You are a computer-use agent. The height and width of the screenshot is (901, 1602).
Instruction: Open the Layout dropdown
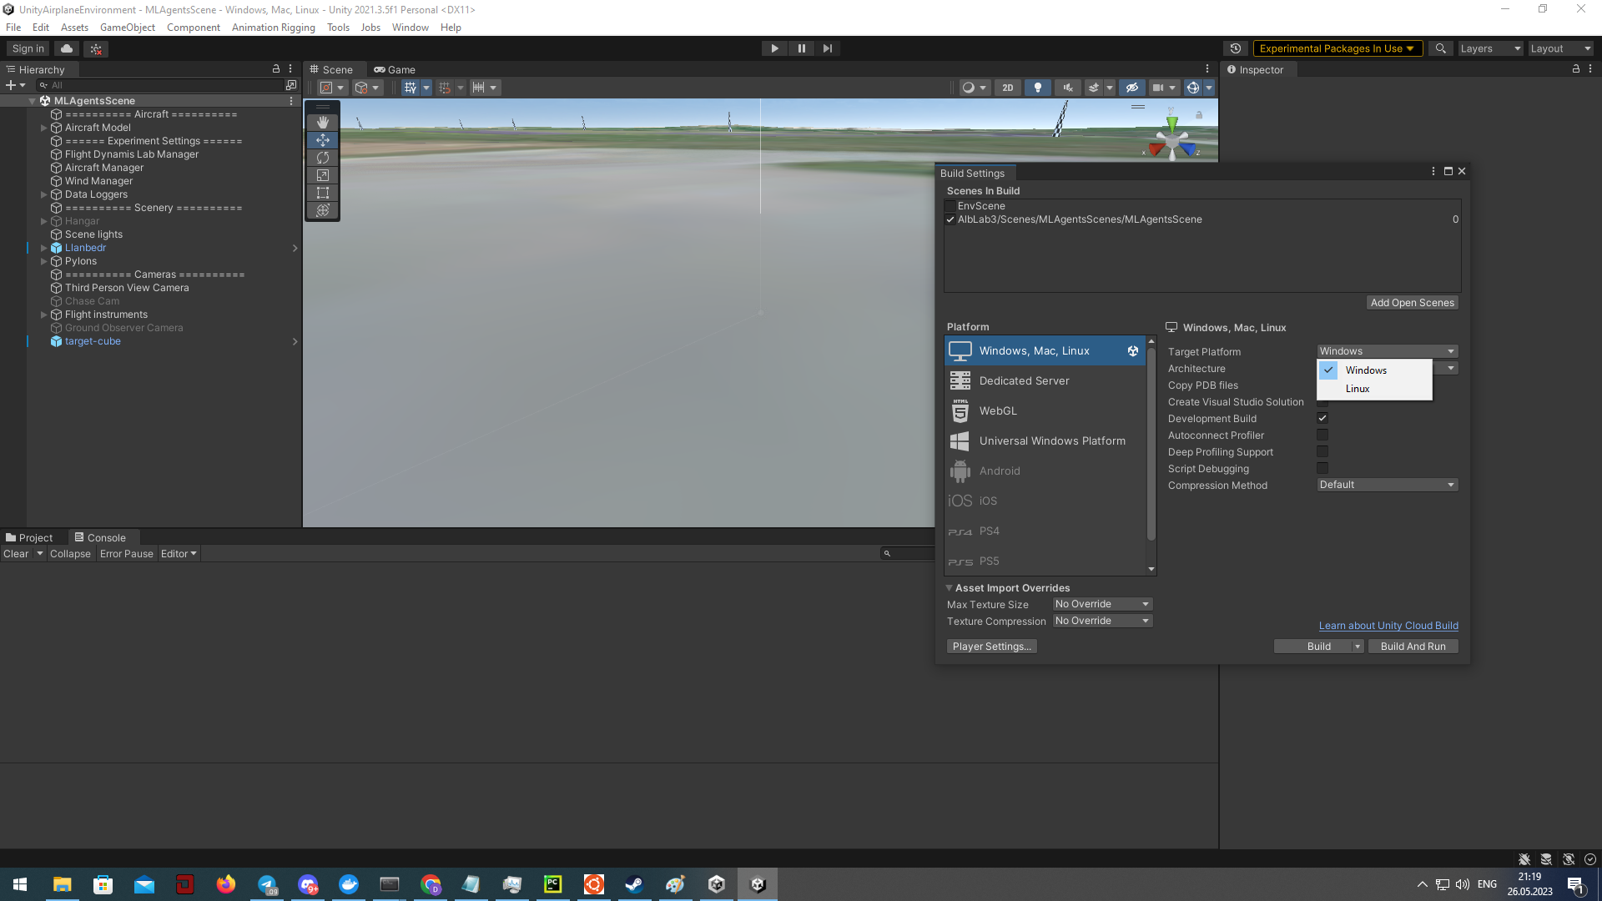[1560, 48]
